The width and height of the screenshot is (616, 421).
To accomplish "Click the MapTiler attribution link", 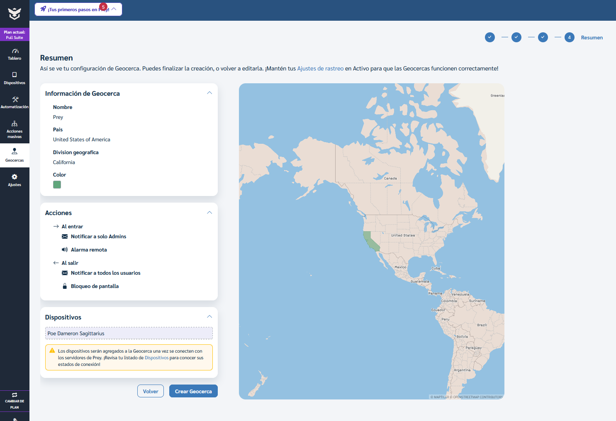I will tap(440, 397).
